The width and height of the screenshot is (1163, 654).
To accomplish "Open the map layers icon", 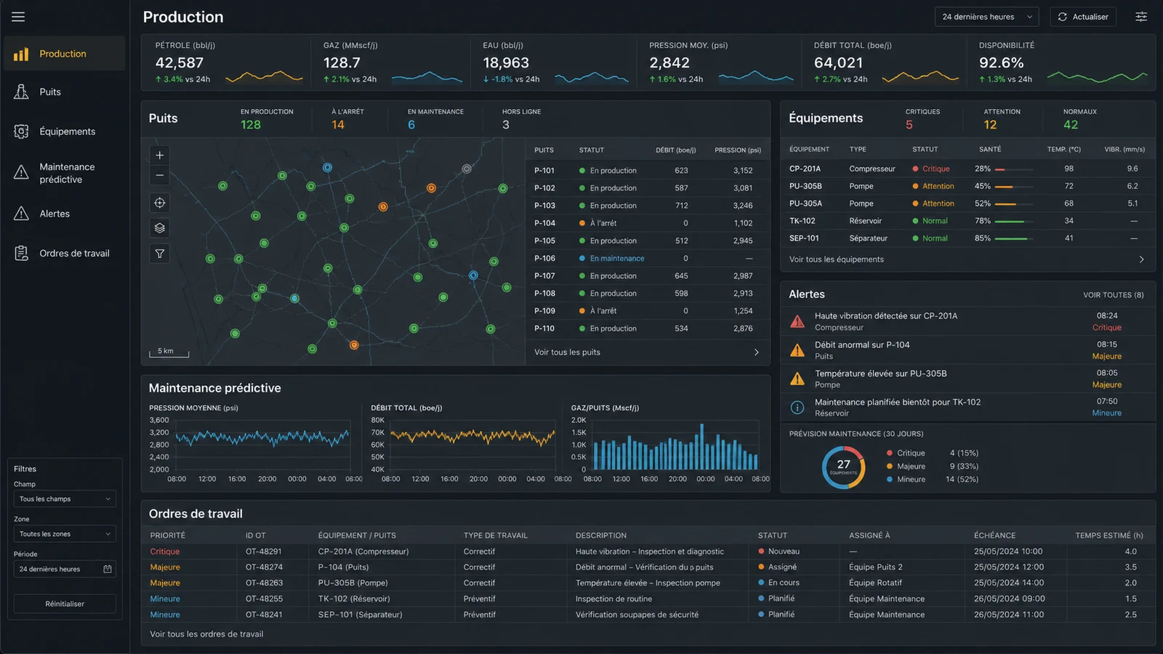I will click(160, 228).
